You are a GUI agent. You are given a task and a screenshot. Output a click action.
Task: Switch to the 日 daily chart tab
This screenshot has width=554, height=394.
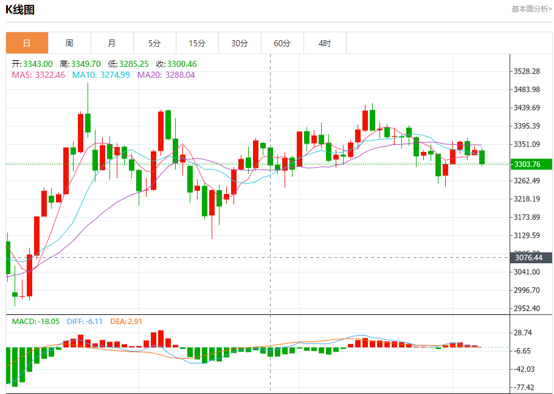(27, 43)
